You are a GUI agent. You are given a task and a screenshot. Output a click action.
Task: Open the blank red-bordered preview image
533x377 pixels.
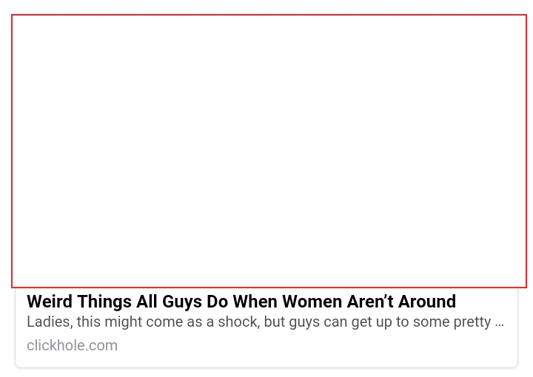(269, 151)
